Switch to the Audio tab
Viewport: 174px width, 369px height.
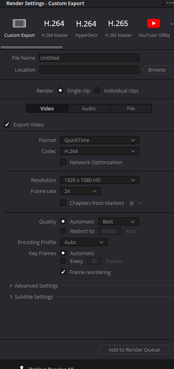pyautogui.click(x=89, y=108)
